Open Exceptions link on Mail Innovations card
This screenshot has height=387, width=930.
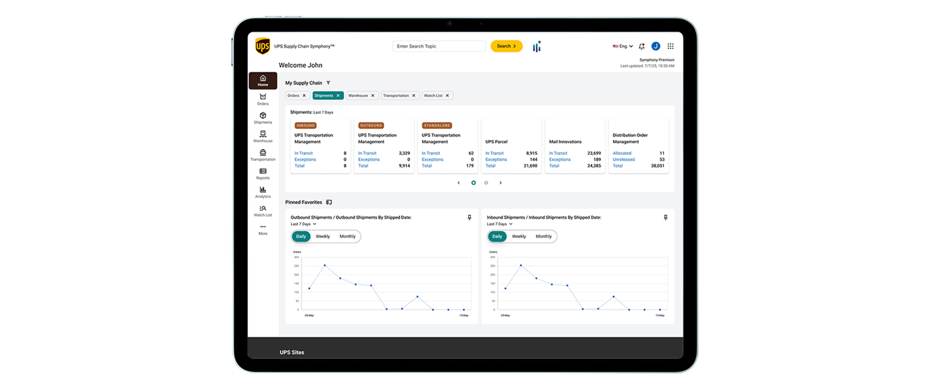point(560,159)
